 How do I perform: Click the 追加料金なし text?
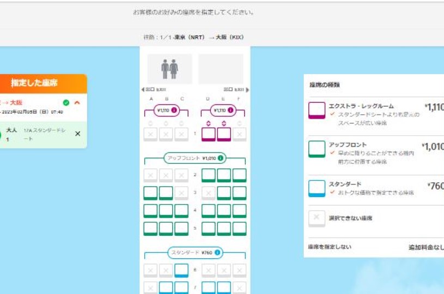(426, 247)
